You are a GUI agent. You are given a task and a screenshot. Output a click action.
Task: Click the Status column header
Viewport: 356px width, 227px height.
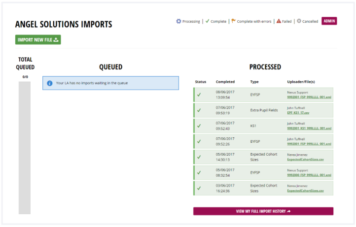[x=201, y=82]
